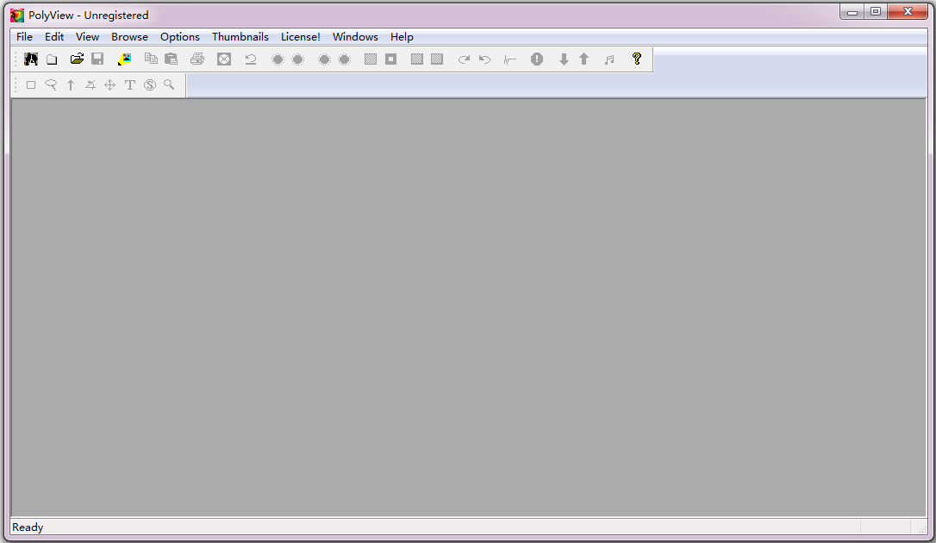Click the clipboard paste icon

172,59
